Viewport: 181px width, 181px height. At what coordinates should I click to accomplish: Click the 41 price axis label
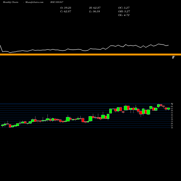(172, 117)
